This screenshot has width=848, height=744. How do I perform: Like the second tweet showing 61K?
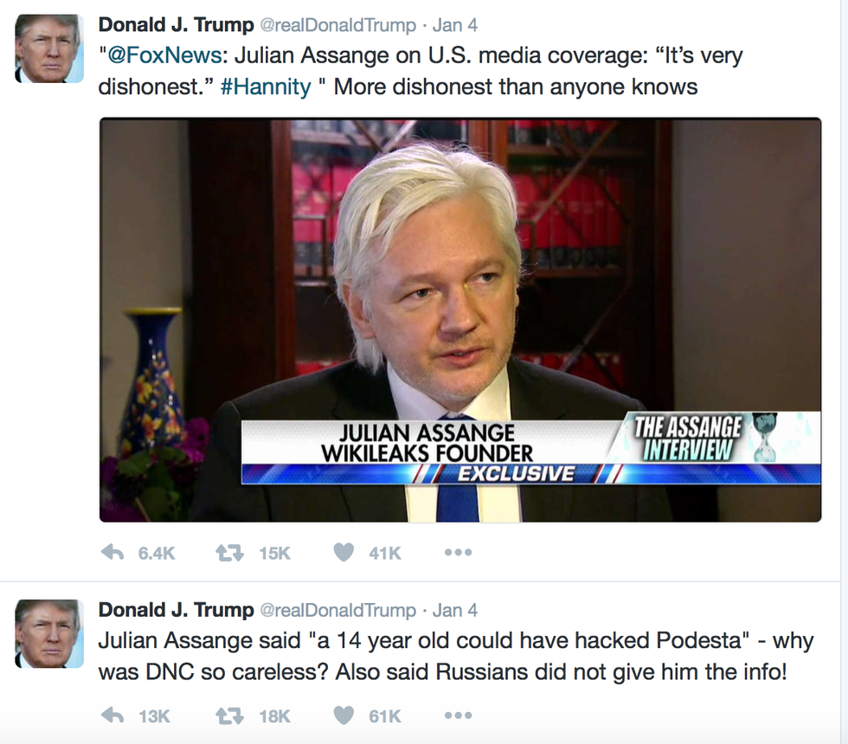[344, 716]
